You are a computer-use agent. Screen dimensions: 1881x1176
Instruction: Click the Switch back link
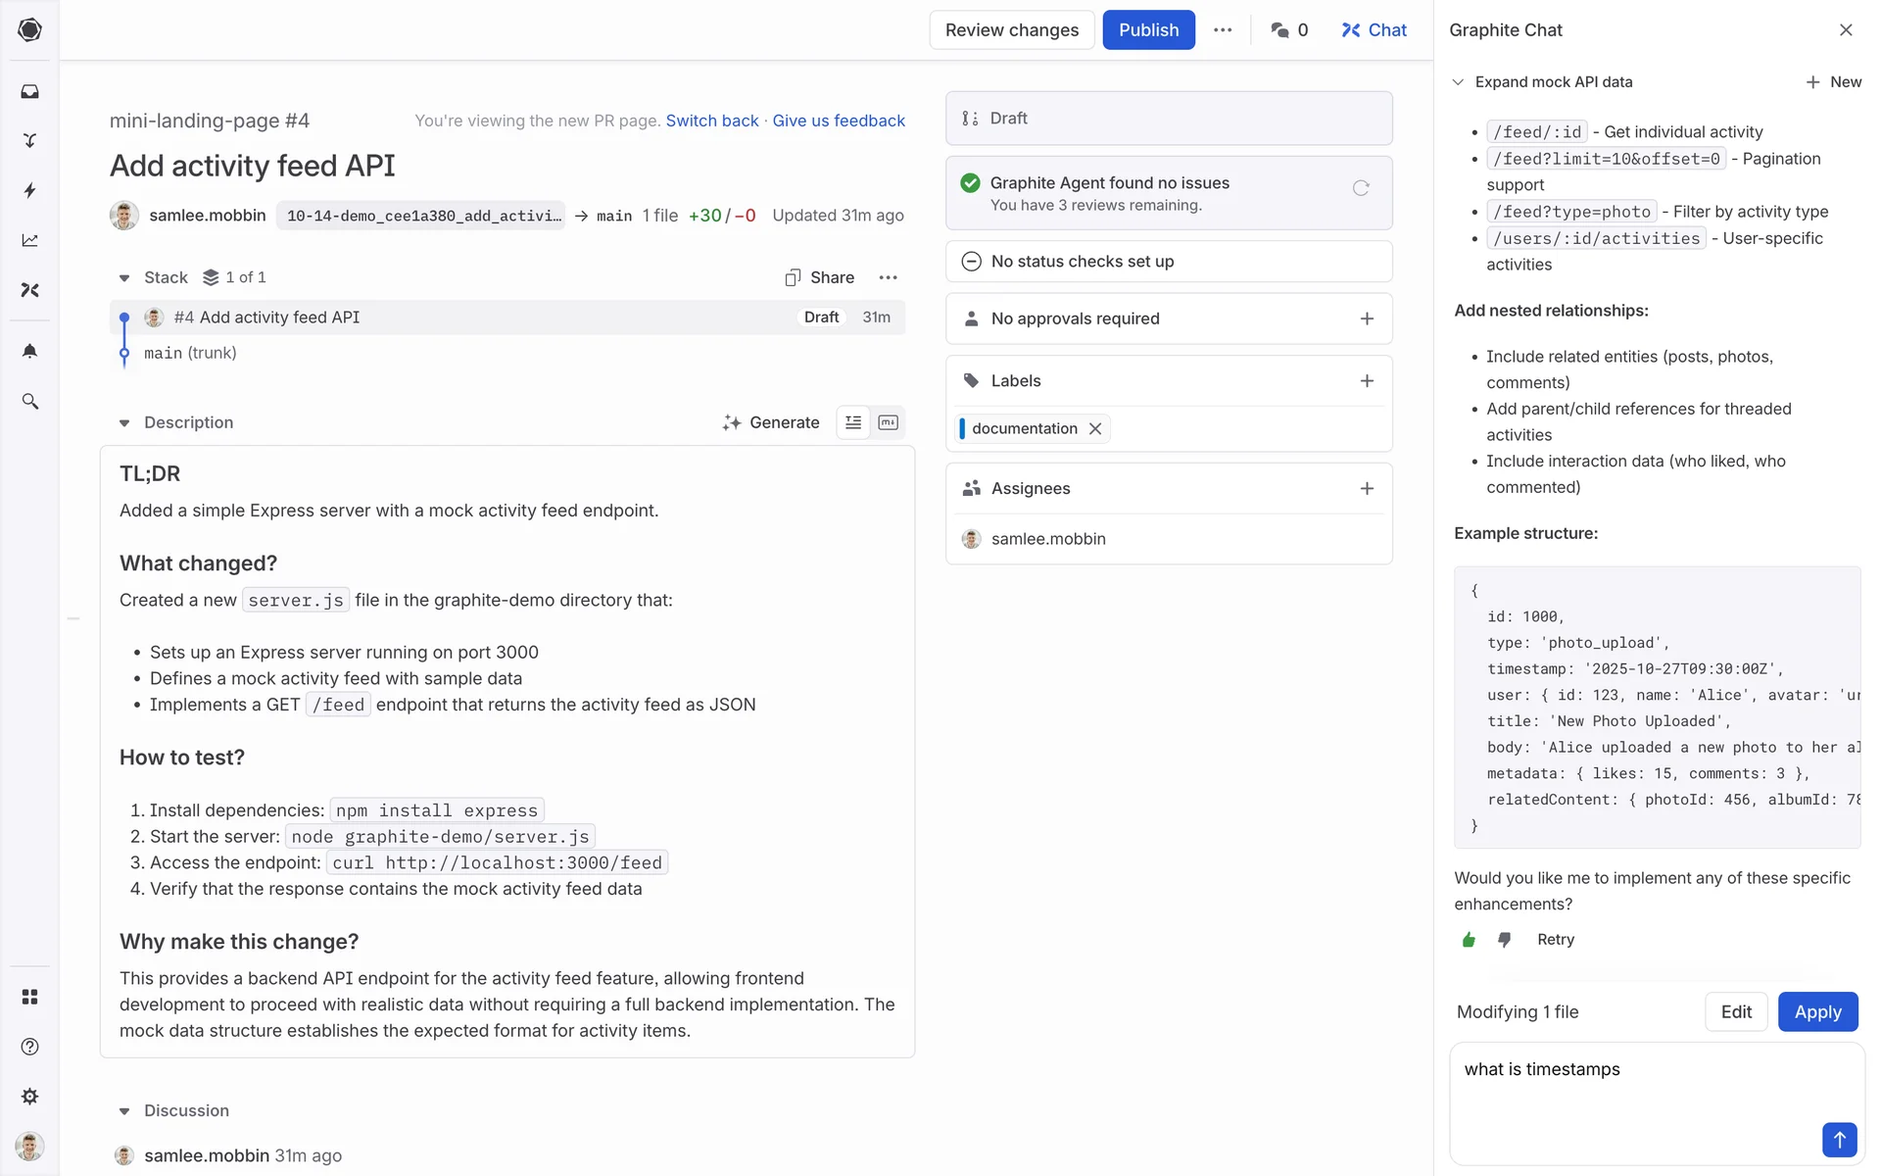pos(712,121)
